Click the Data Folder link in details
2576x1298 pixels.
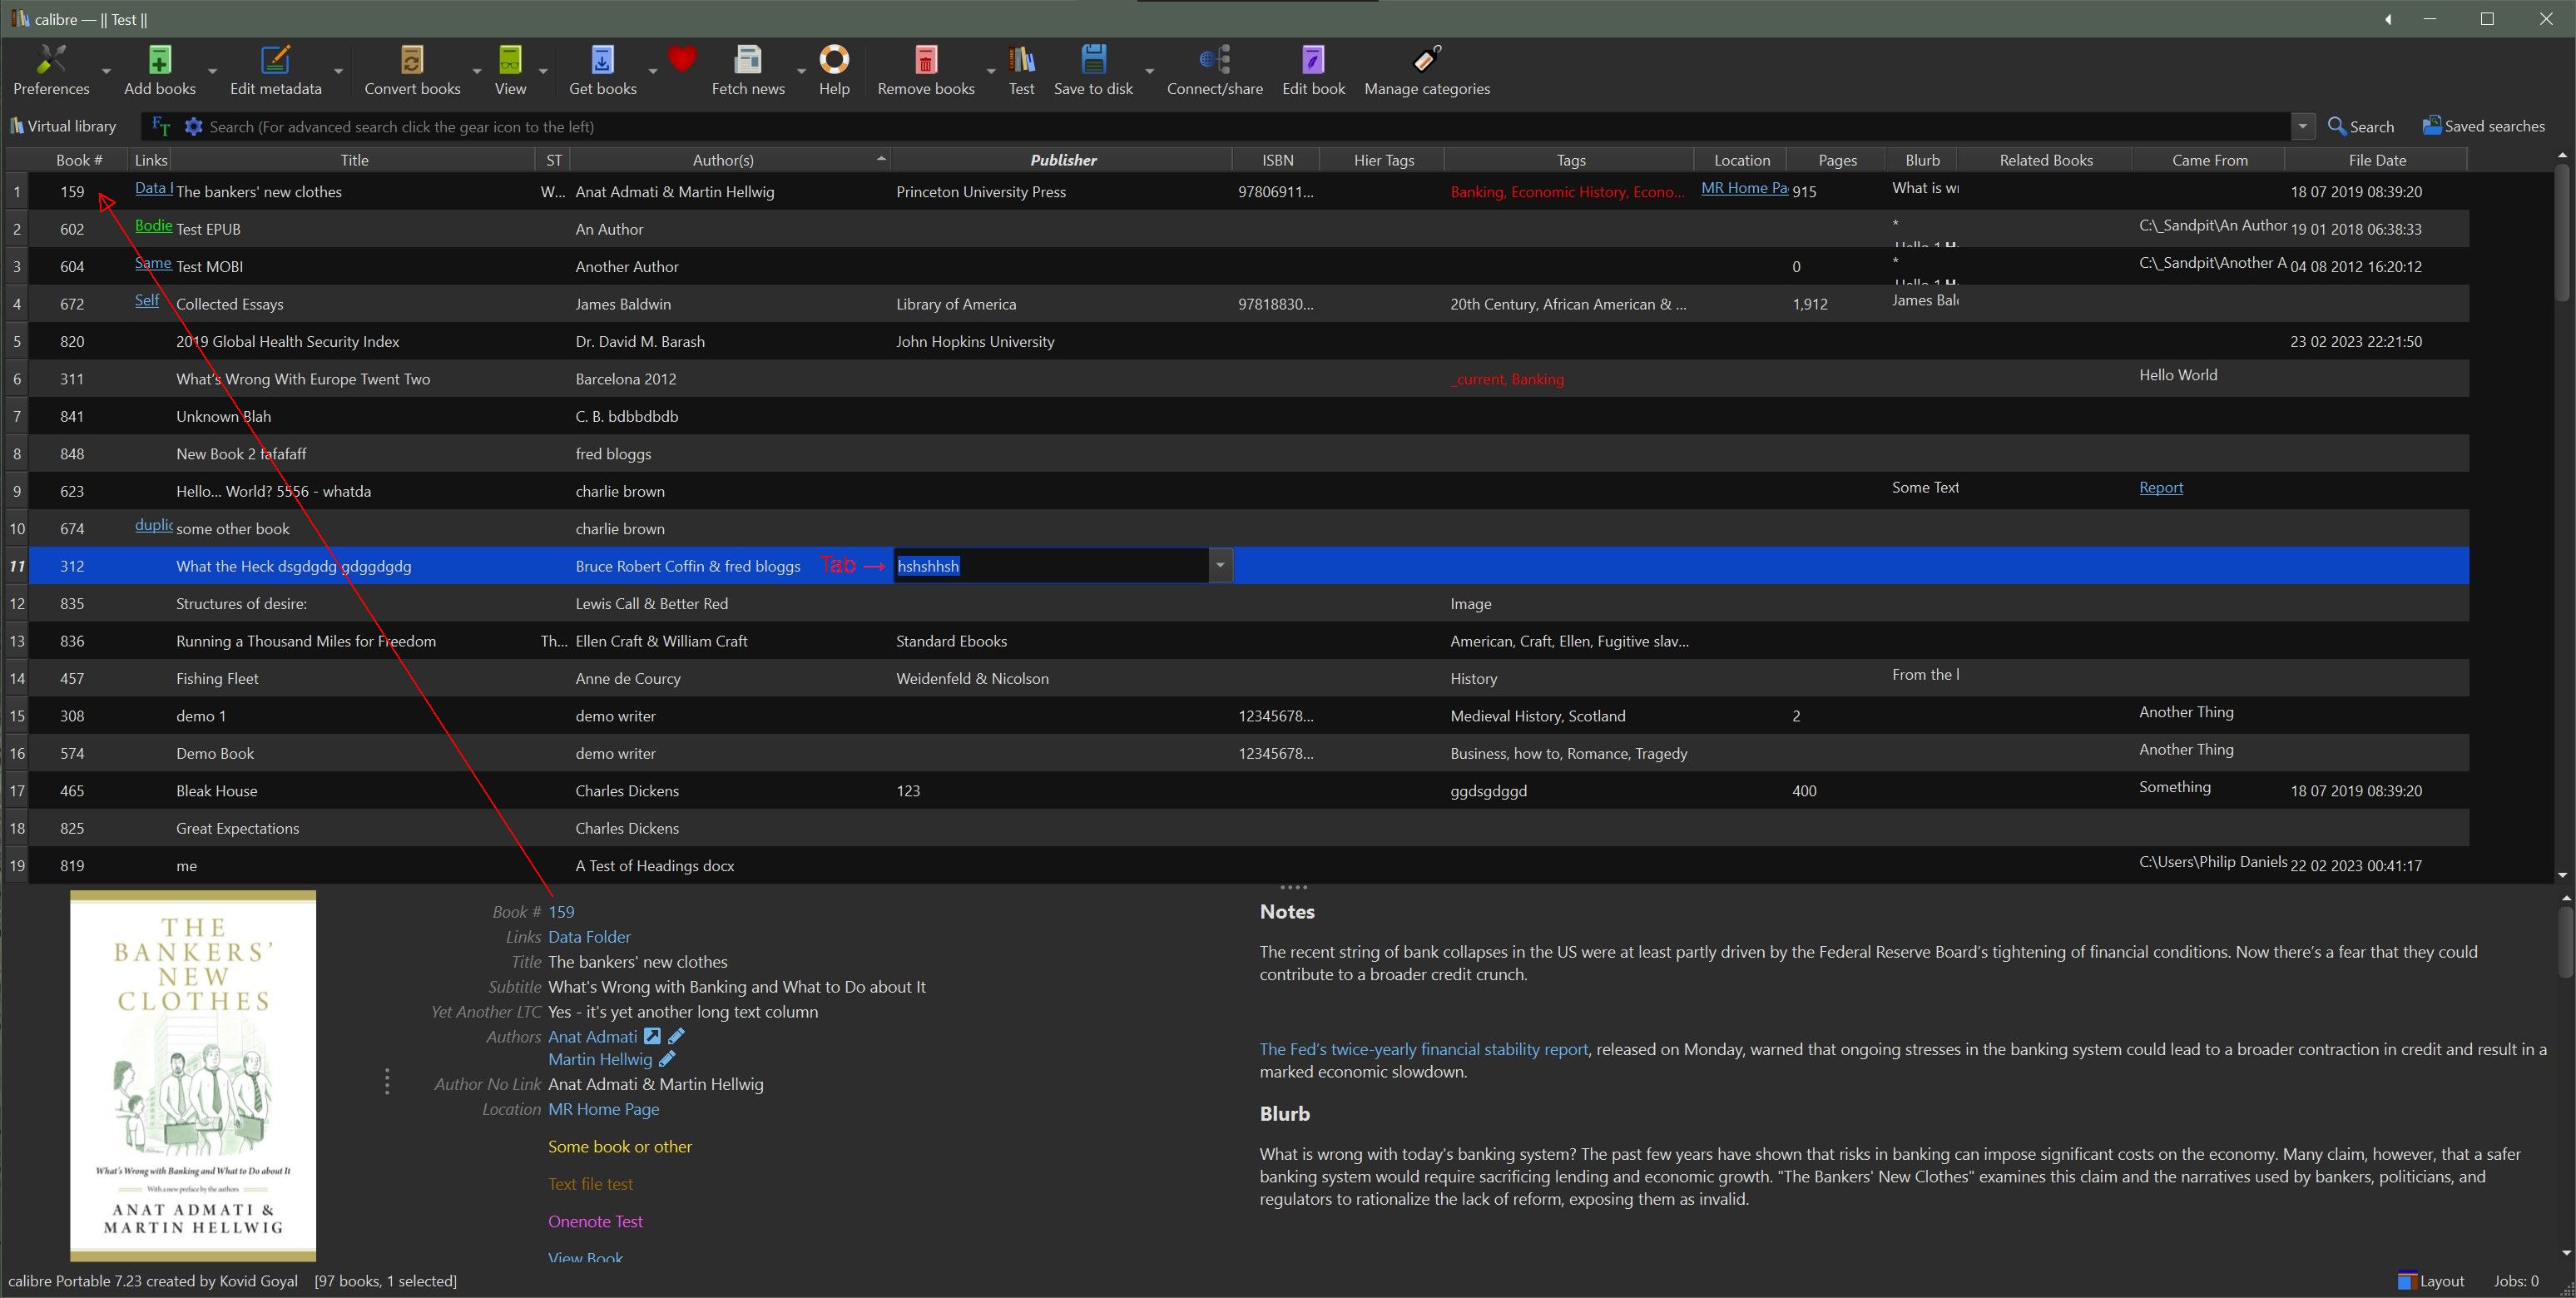(589, 937)
